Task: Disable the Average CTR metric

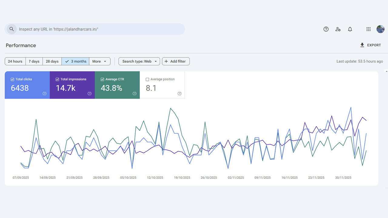Action: [102, 79]
